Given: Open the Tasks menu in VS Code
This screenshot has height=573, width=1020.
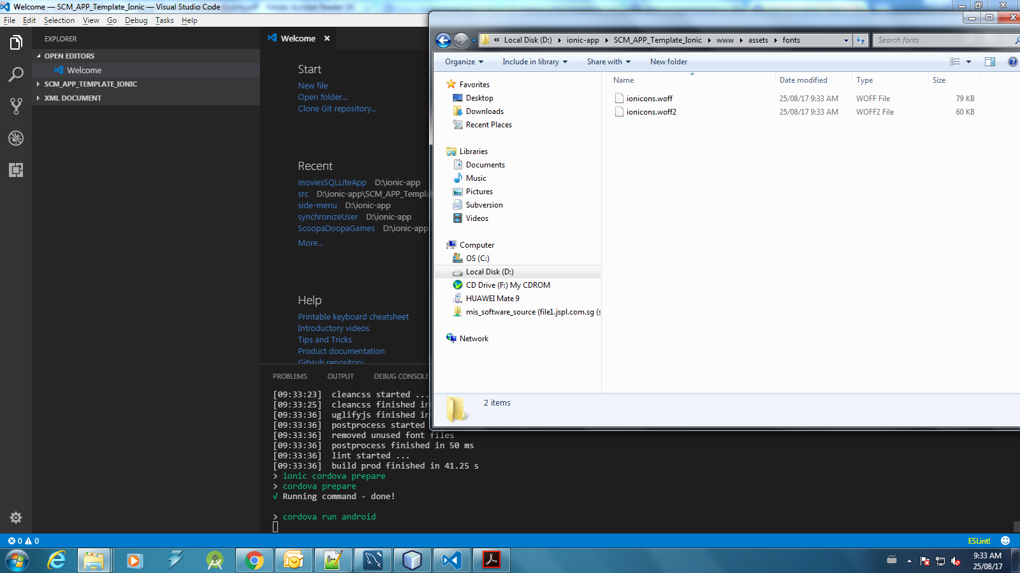Looking at the screenshot, I should [164, 20].
